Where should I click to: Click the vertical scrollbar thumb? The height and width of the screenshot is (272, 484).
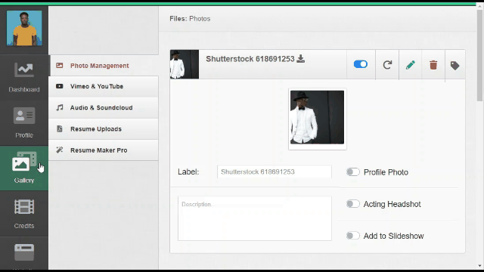tap(479, 55)
